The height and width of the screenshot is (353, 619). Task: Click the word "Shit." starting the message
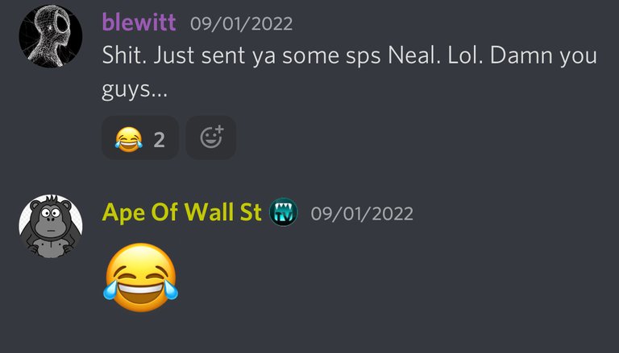124,55
